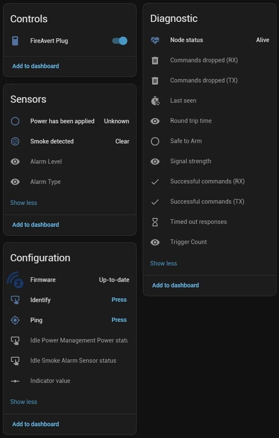Open the Identify entity label
Image resolution: width=279 pixels, height=438 pixels.
click(40, 300)
